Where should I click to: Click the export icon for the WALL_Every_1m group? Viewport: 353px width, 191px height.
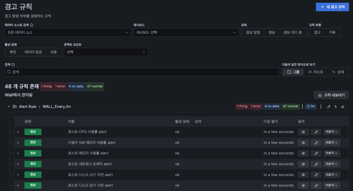[342, 107]
